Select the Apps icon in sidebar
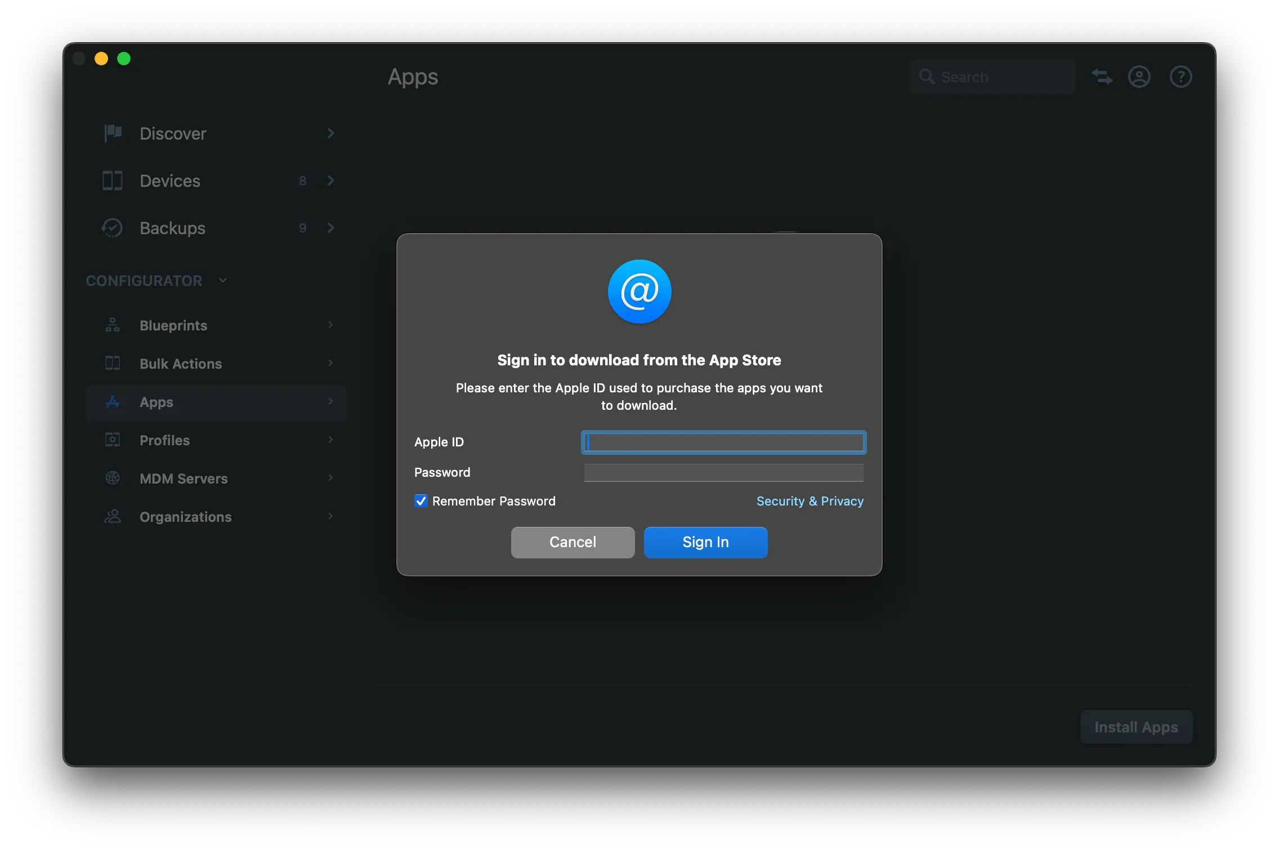The image size is (1279, 850). click(x=112, y=402)
